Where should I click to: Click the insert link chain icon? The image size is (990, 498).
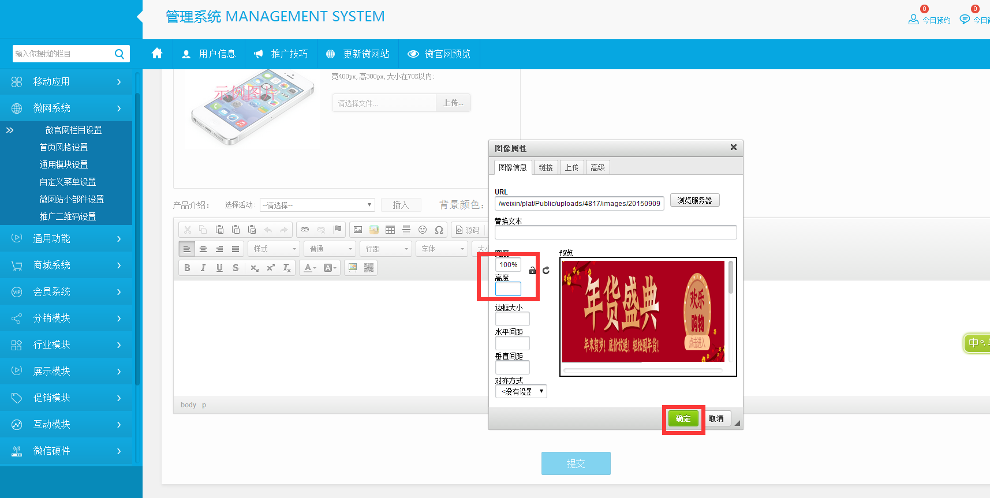(x=305, y=230)
